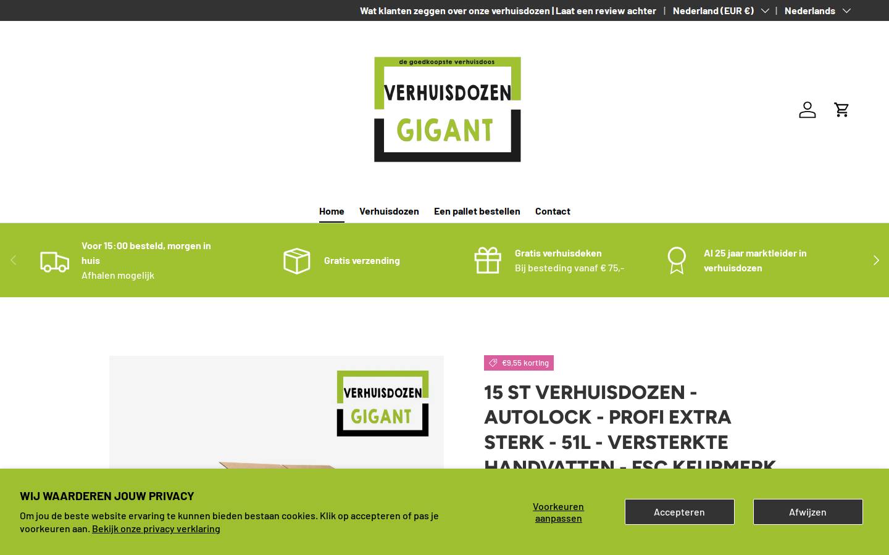889x555 pixels.
Task: Click 'Afhalen mogelijk' text
Action: click(x=118, y=275)
